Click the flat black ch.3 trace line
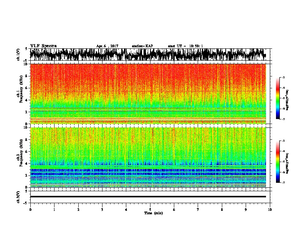Viewport: 304px width, 235px height. pos(148,197)
